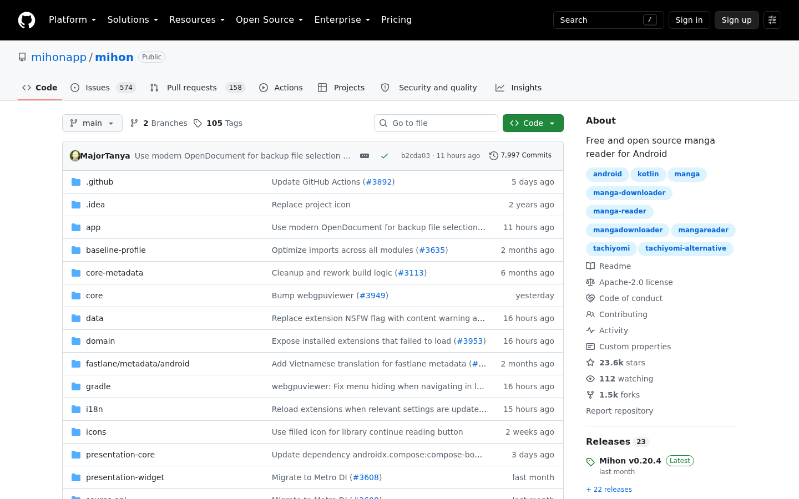Click the Sign up button
Image resolution: width=799 pixels, height=499 pixels.
[737, 20]
